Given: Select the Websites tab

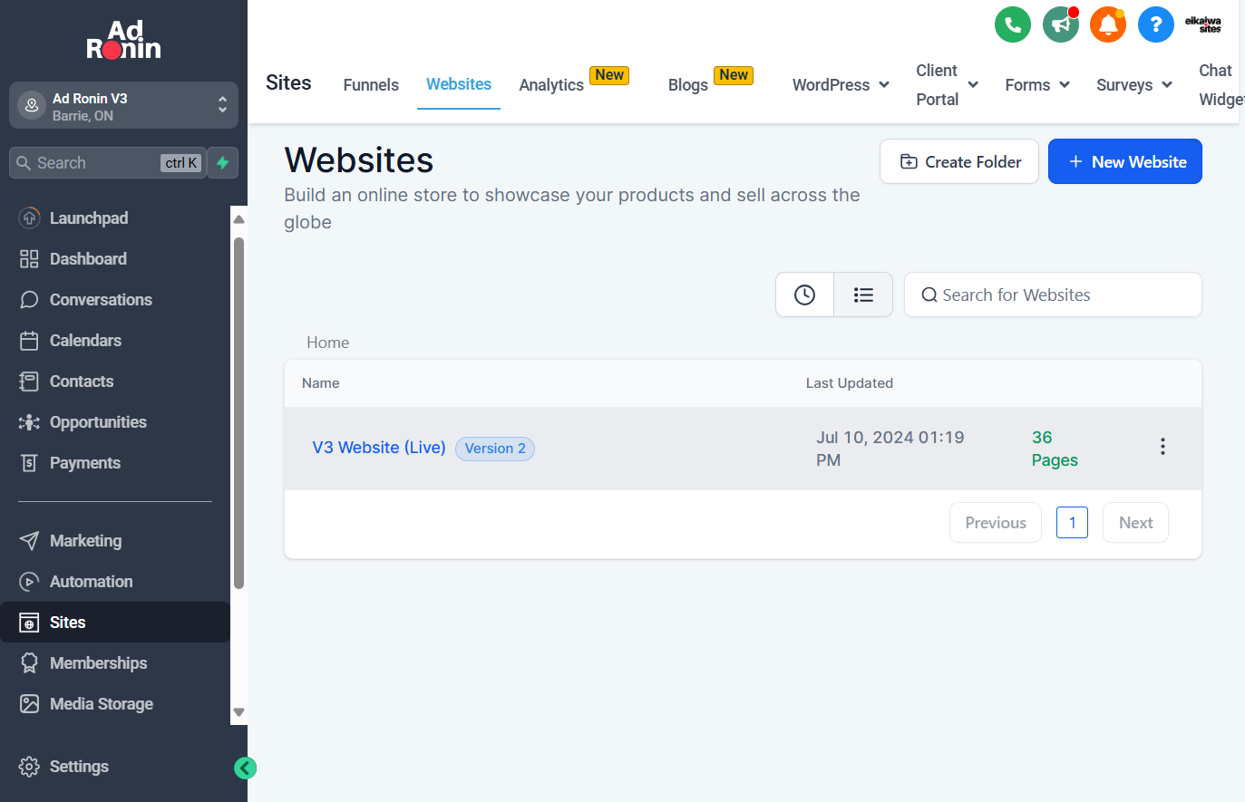Looking at the screenshot, I should coord(459,84).
